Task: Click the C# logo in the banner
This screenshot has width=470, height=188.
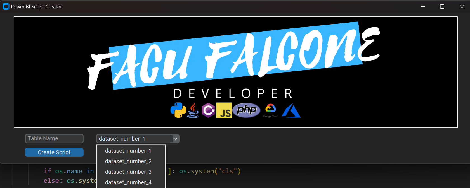Action: pos(209,110)
